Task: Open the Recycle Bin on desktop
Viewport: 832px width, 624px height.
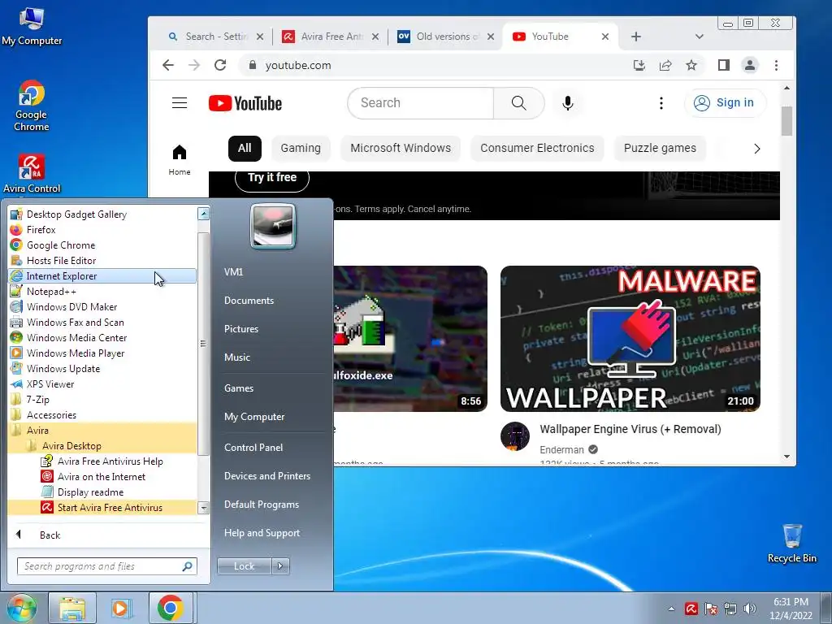Action: pyautogui.click(x=791, y=544)
